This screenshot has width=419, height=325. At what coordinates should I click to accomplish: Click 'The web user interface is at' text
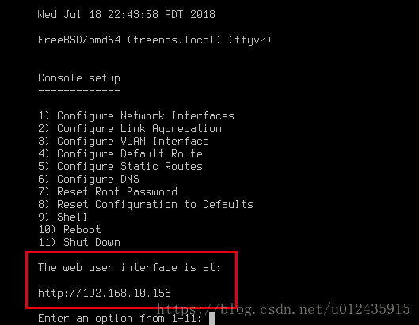[129, 267]
